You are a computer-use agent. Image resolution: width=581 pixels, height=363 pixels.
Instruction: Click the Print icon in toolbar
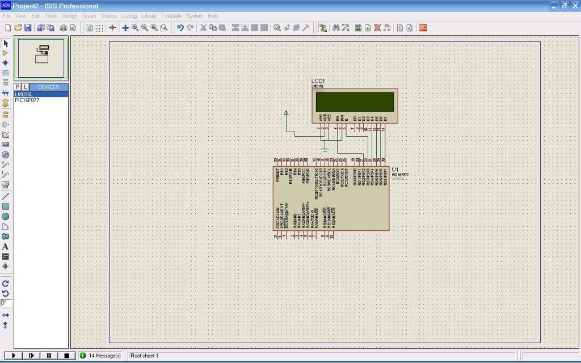point(63,28)
